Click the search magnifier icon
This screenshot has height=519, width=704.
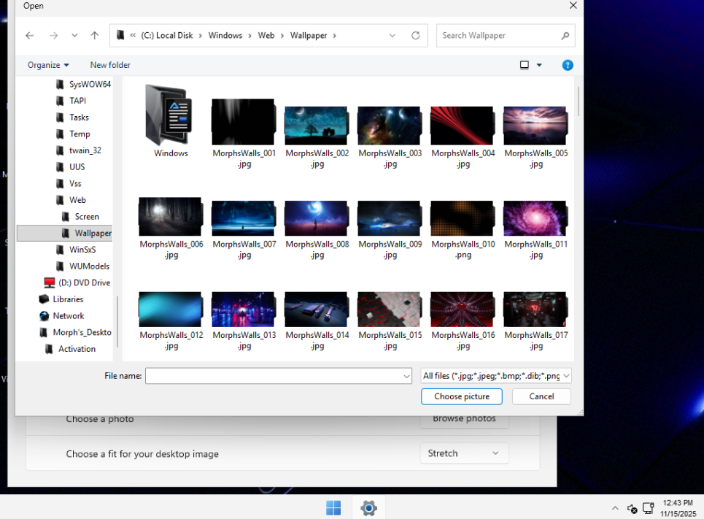point(565,36)
